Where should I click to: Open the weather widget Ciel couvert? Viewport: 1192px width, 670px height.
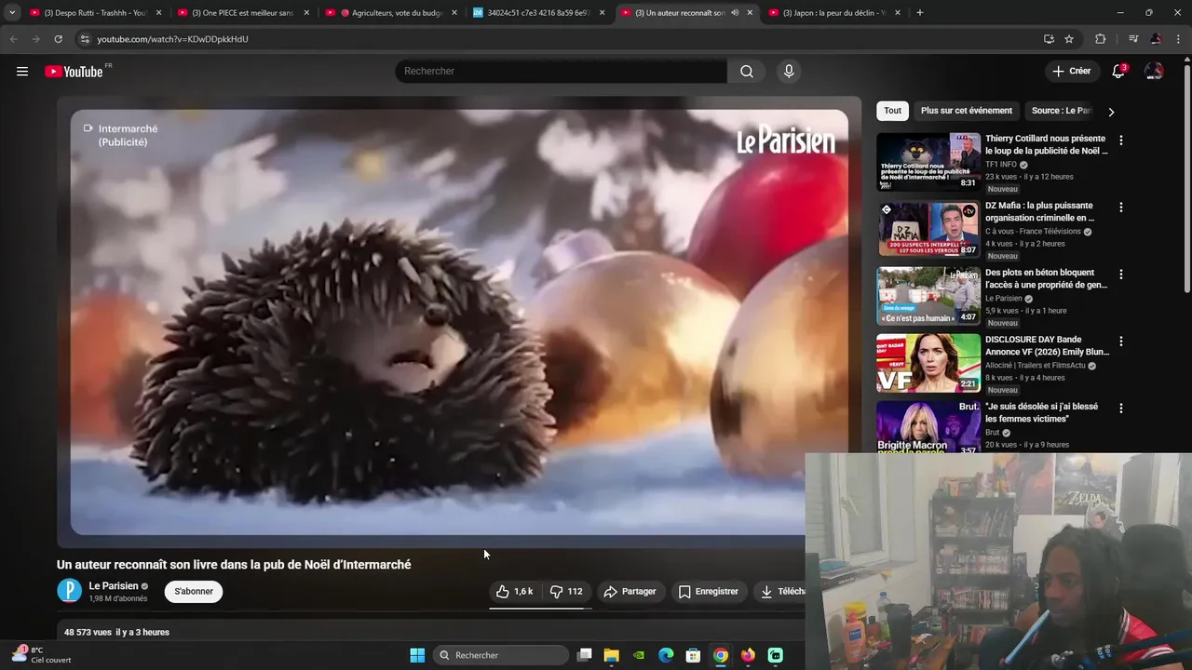coord(41,655)
